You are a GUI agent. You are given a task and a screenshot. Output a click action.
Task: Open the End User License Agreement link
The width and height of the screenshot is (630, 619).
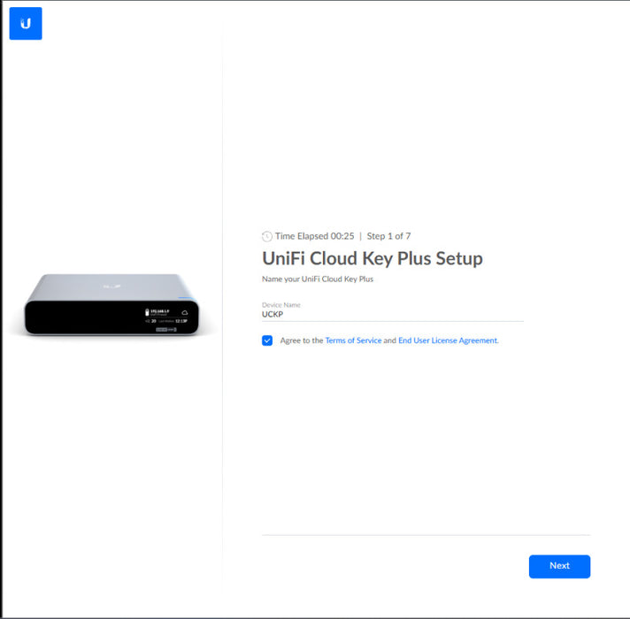448,340
